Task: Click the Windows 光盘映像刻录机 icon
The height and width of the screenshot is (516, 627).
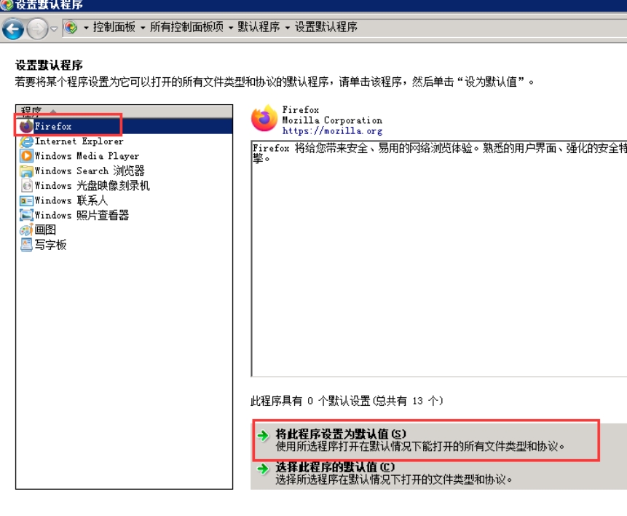Action: [x=26, y=186]
